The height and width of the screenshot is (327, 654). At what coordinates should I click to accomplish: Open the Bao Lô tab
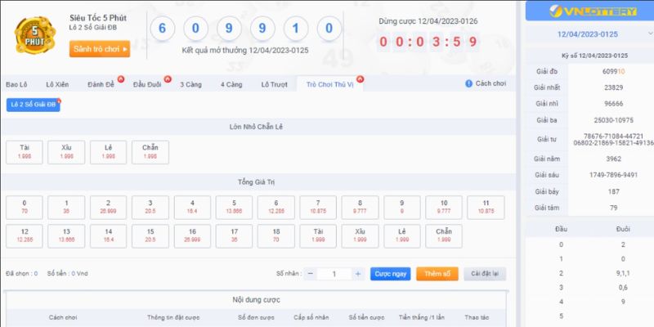tap(16, 85)
